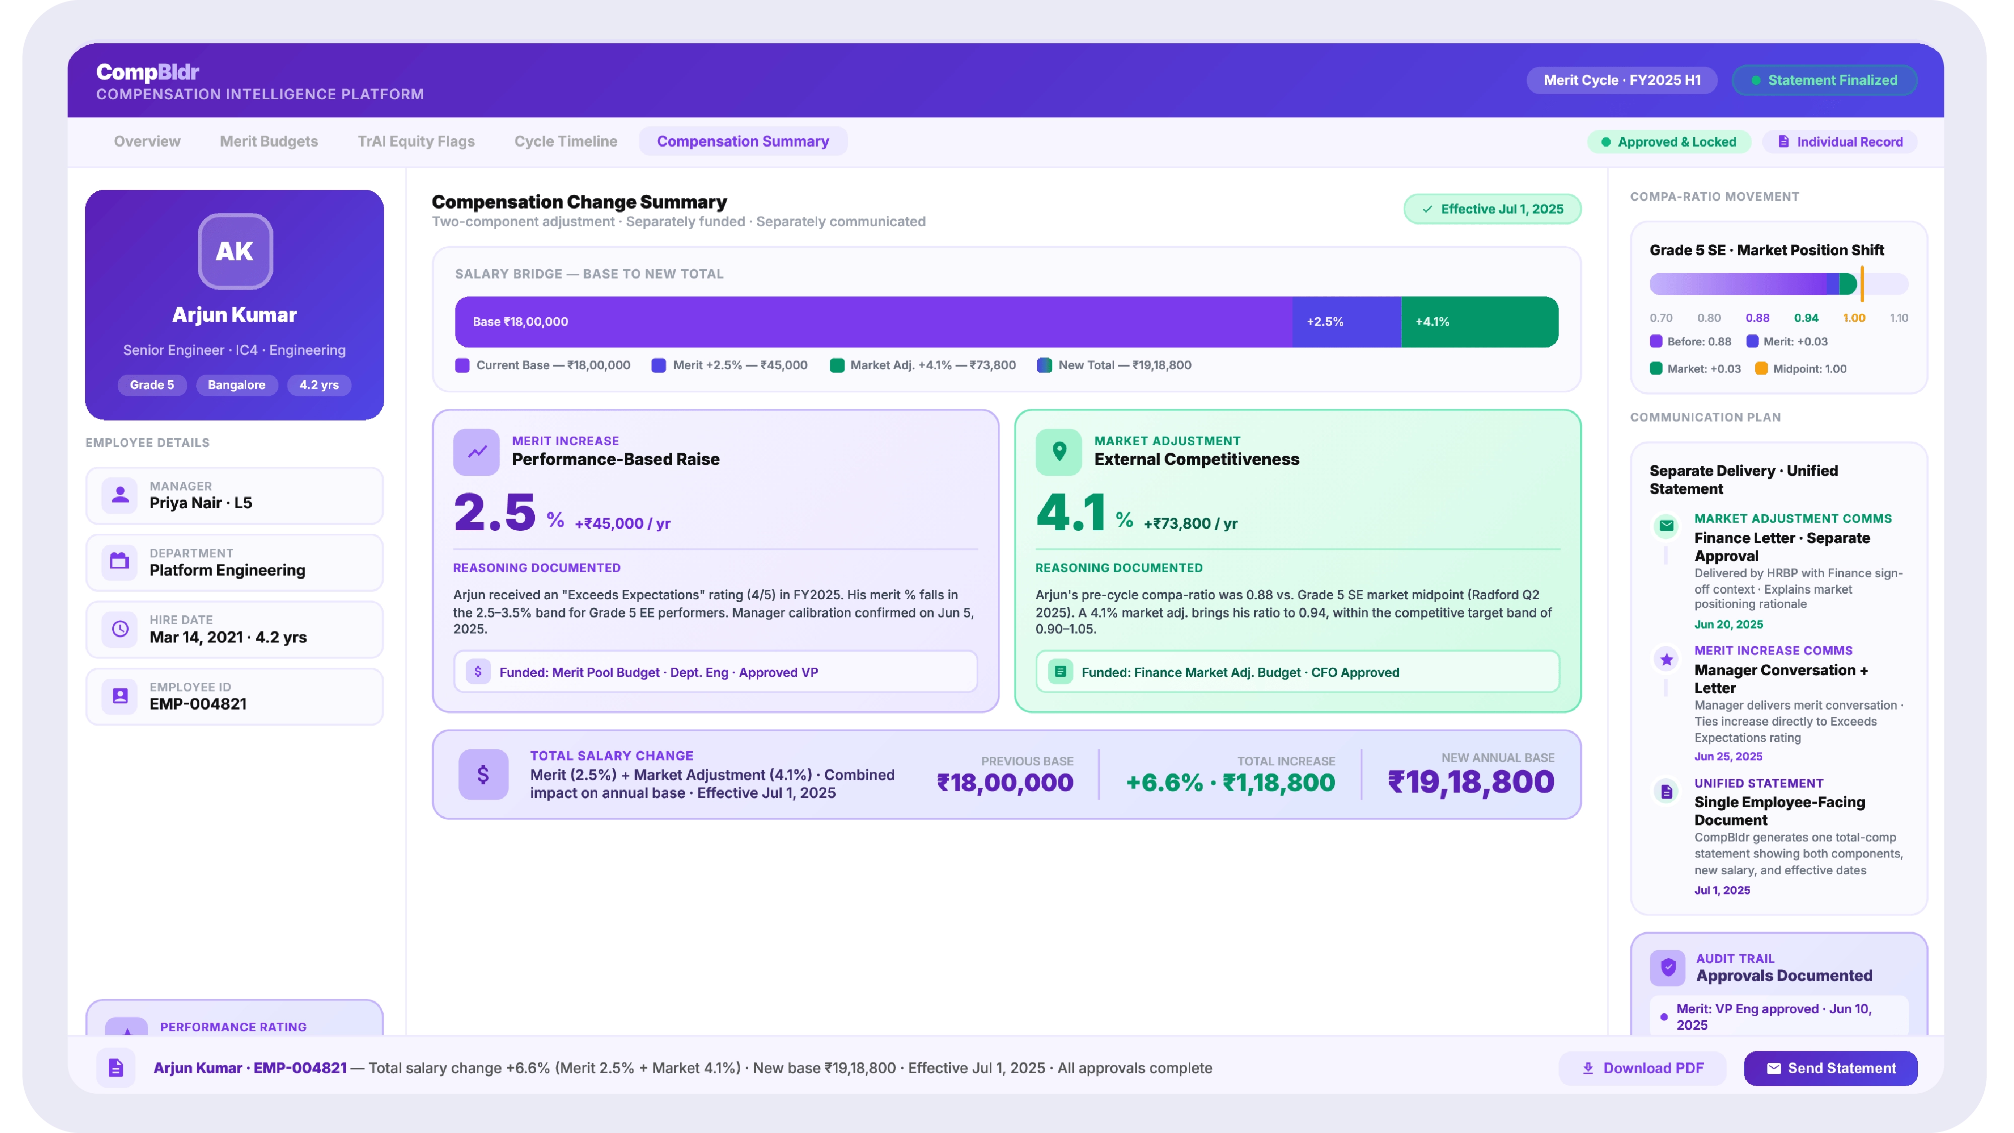Screen dimensions: 2014x1133
Task: Click the Merit +2.5% legend swatch
Action: (658, 365)
